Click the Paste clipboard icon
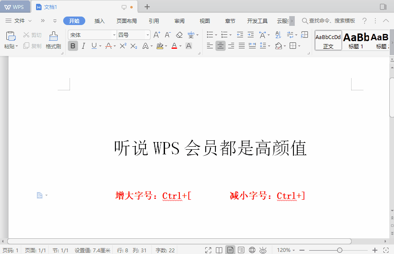Viewport: 394px width, 254px height. [11, 36]
